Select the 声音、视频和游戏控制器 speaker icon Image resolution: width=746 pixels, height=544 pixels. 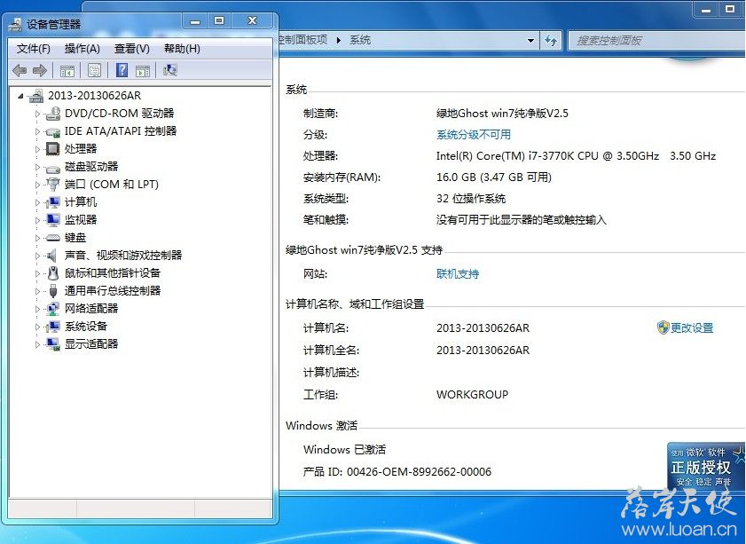click(51, 256)
